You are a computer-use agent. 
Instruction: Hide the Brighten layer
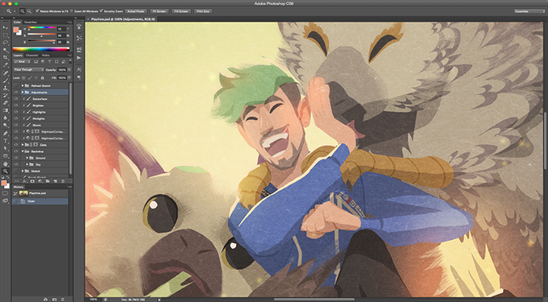(16, 105)
